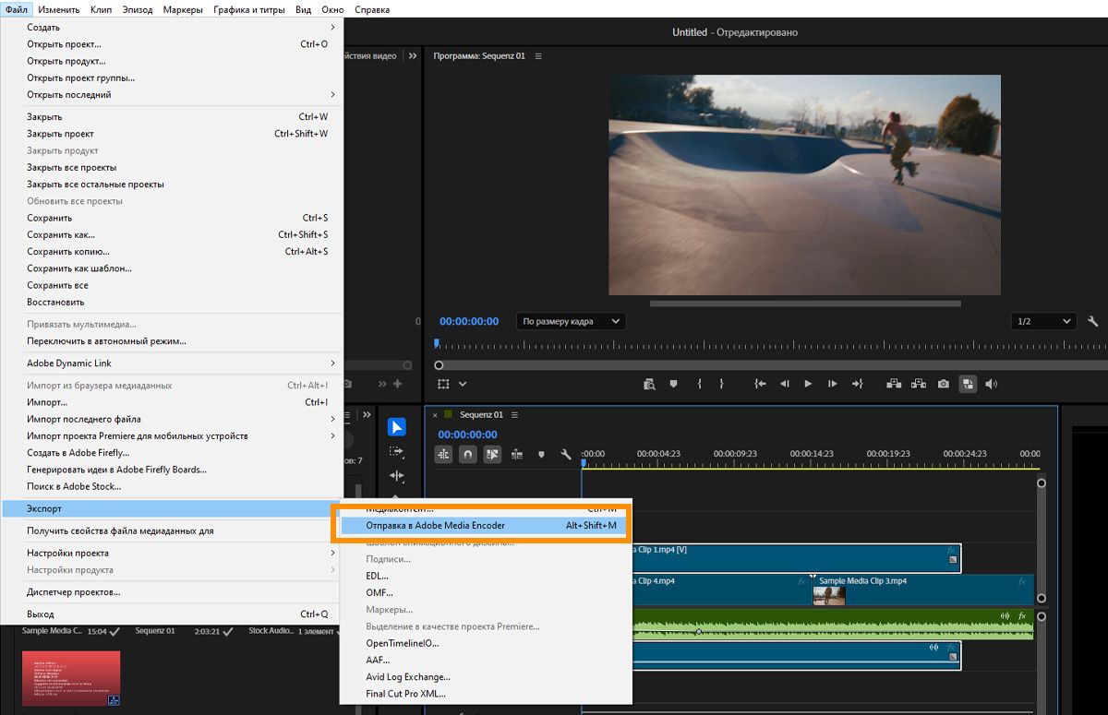Click fx badge on green audio clip
Screen dimensions: 1108x715
point(1022,615)
